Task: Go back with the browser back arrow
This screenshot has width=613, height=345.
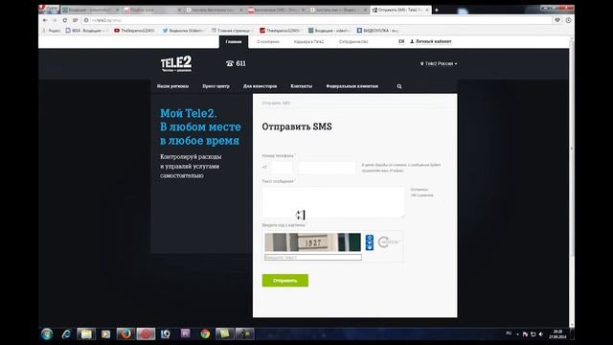Action: [45, 20]
